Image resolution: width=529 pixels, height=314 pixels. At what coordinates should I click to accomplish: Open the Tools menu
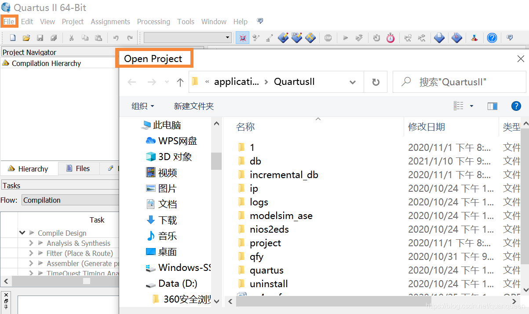[x=186, y=22]
